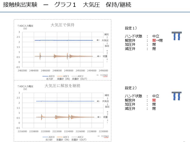Click the red 開→閉 value for 解放弁
Image resolution: width=190 pixels, height=142 pixels.
click(x=157, y=40)
